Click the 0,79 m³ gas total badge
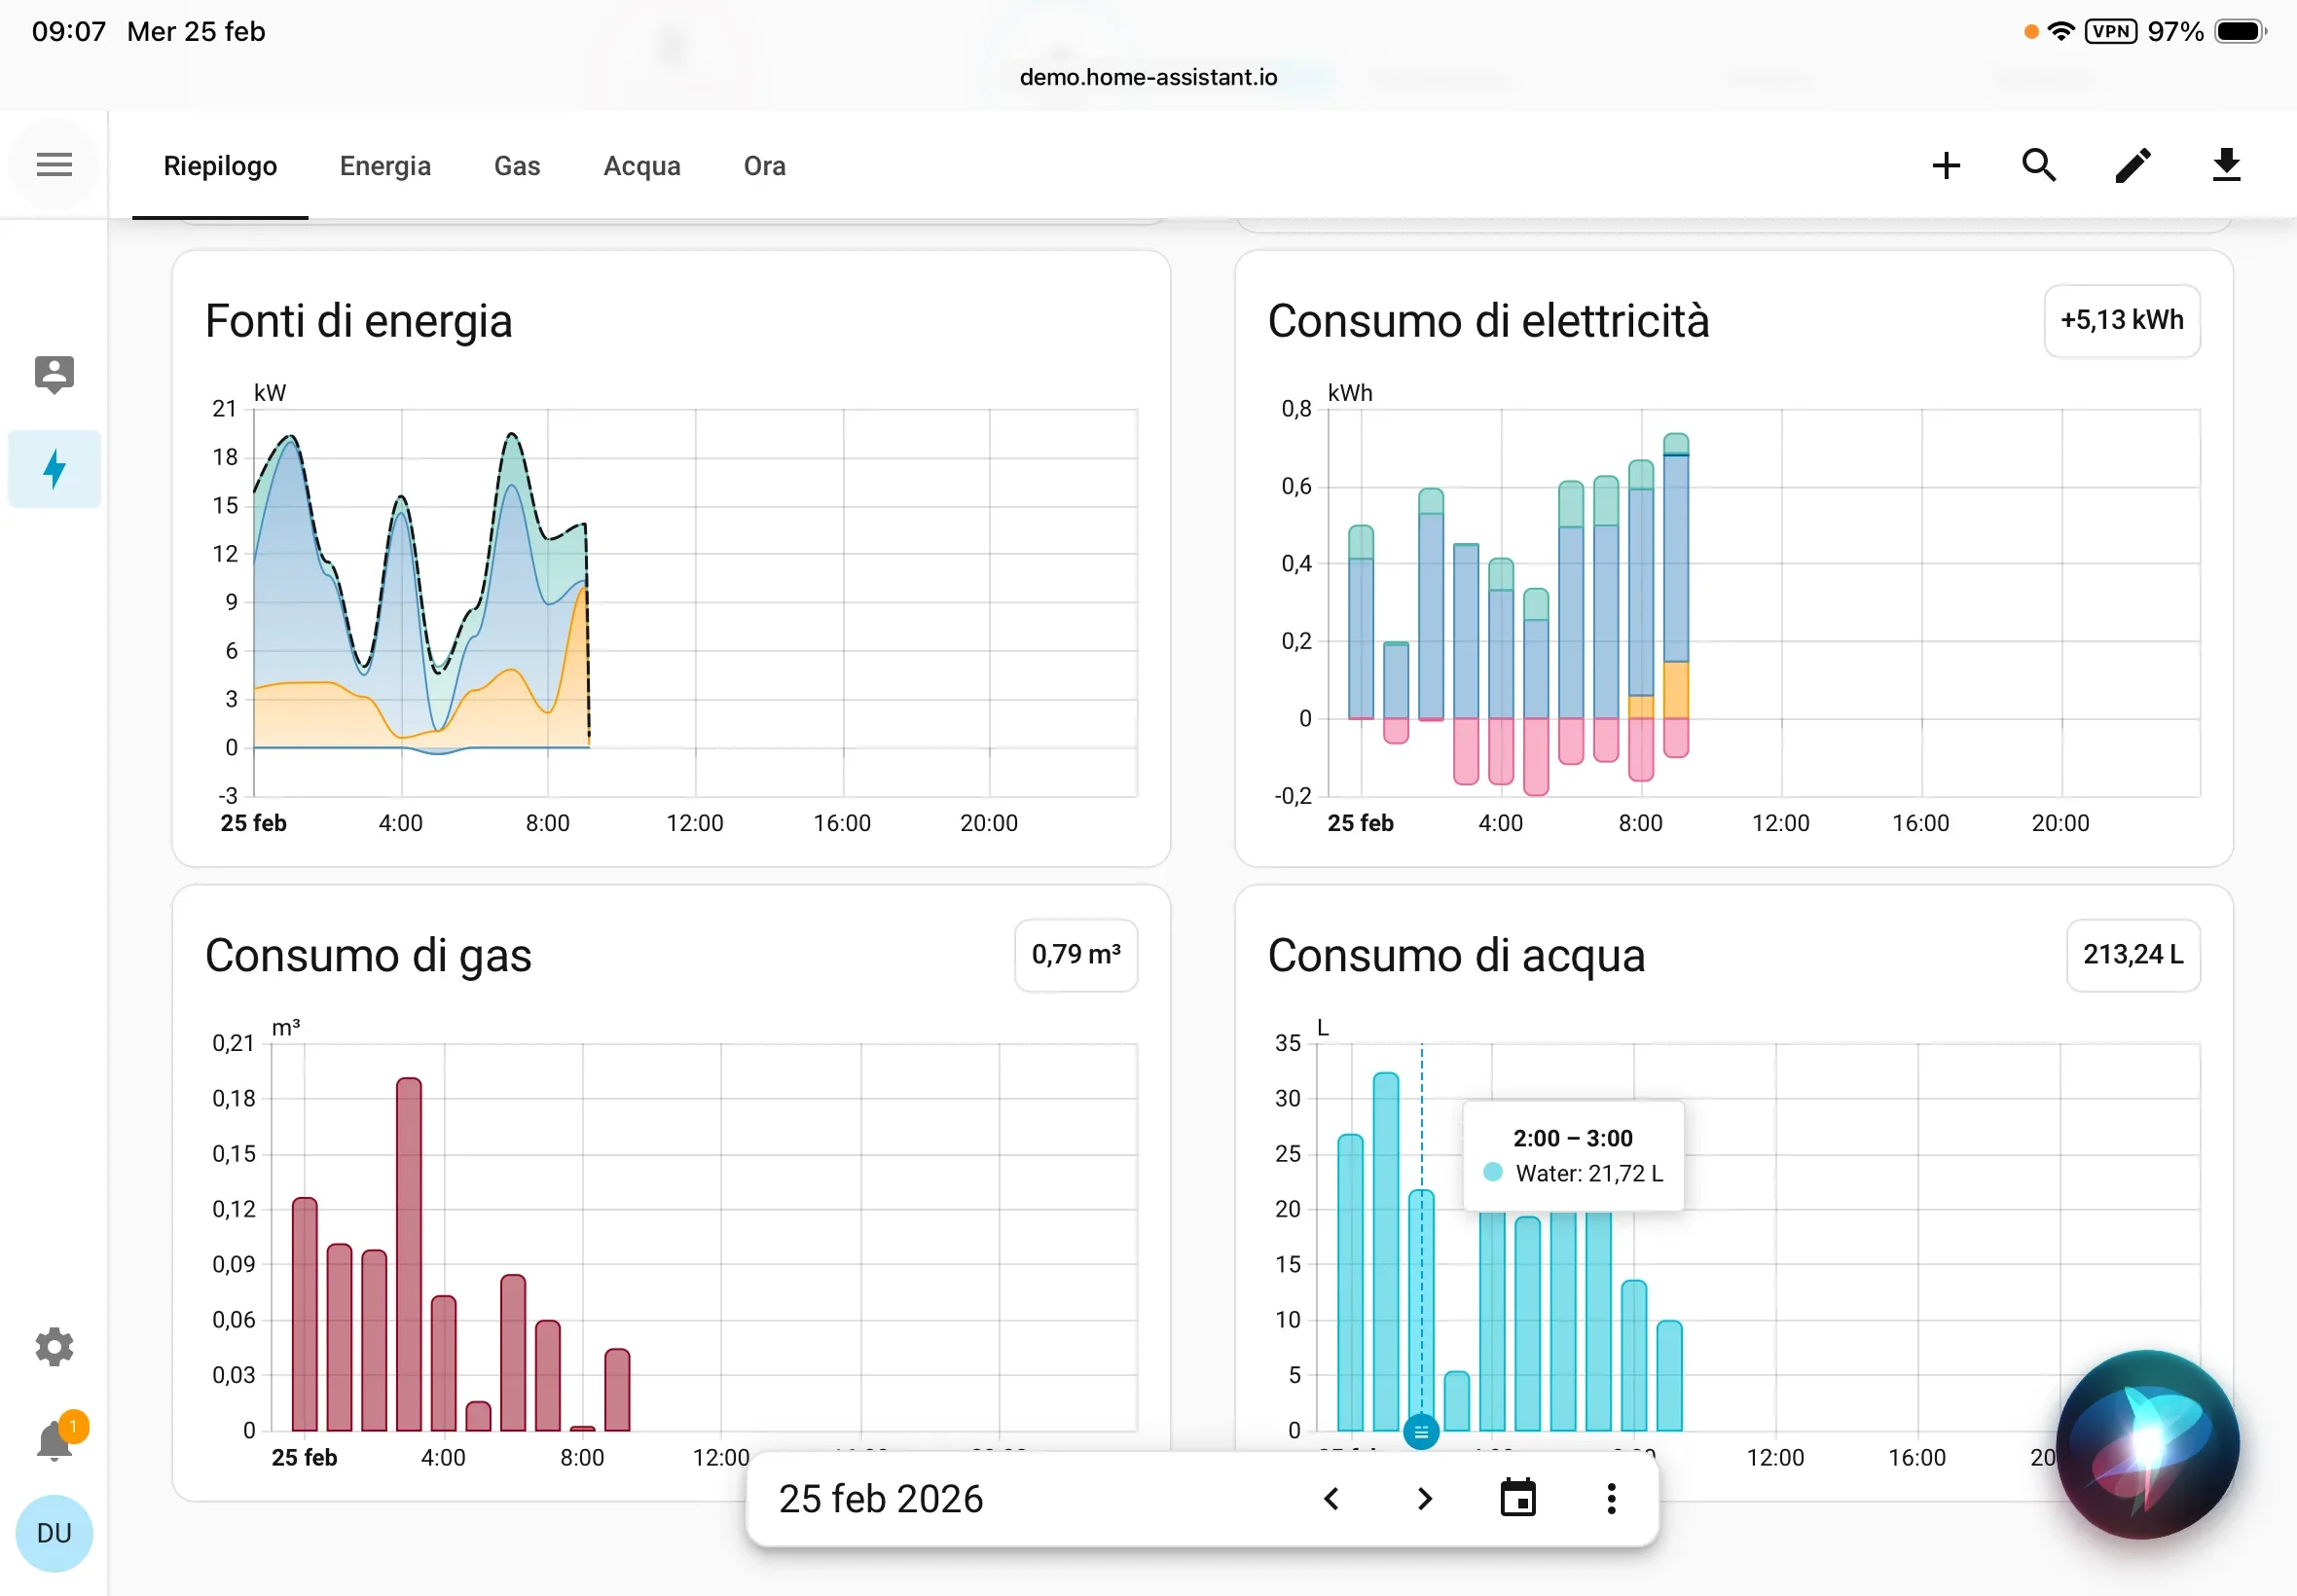2297x1596 pixels. pos(1076,954)
